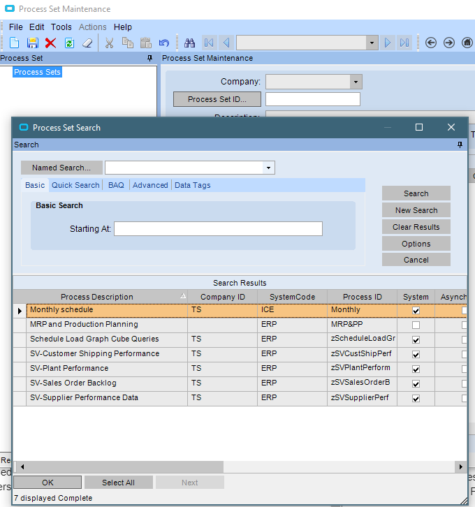Toggle System checkbox for MRP and Production Planning

416,325
